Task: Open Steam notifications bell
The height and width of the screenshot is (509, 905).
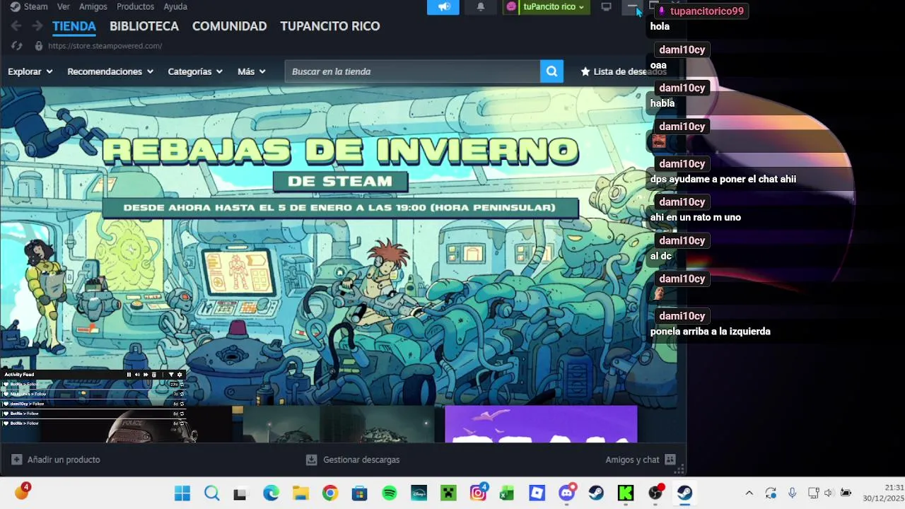Action: point(481,7)
